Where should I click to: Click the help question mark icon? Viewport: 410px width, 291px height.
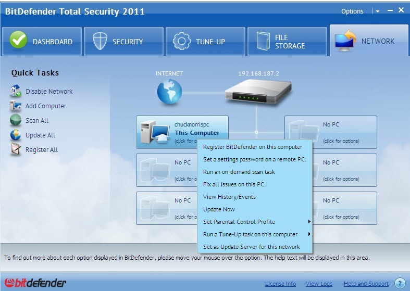(x=400, y=283)
